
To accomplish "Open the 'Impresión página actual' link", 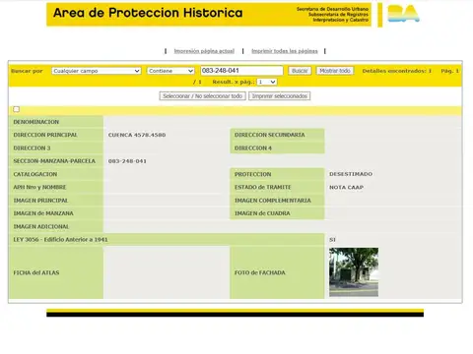I will click(x=204, y=51).
